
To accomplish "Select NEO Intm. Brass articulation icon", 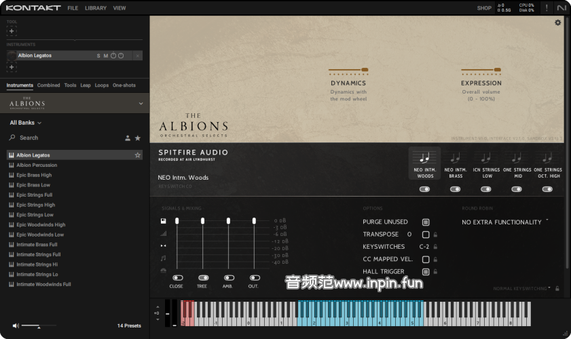I will 455,157.
